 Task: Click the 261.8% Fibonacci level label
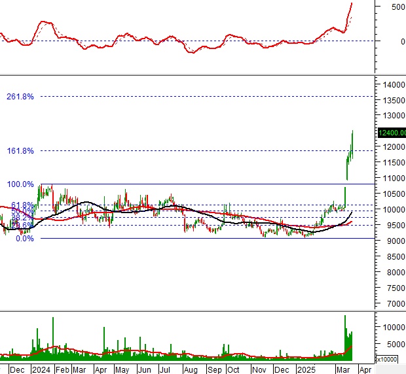coord(20,97)
